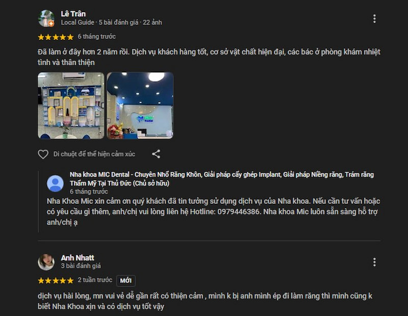View the reception desk photo thumbnail
The height and width of the screenshot is (316, 408).
click(x=140, y=106)
